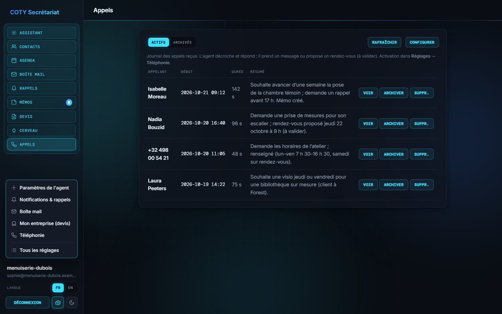
Task: Click the COTY Secrétariat logo title
Action: [x=35, y=12]
